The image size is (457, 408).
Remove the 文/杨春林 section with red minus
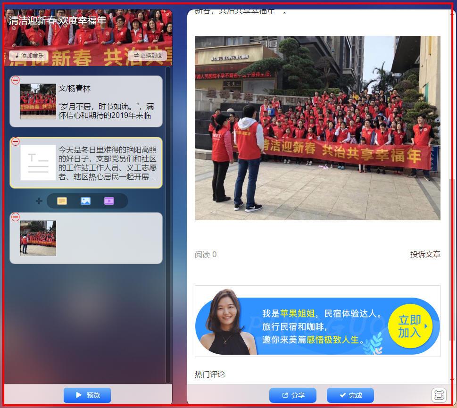pos(16,81)
